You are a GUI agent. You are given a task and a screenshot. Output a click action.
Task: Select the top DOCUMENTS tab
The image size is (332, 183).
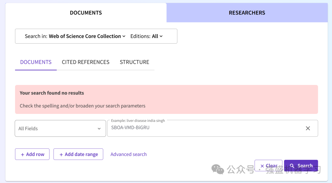[x=86, y=13]
